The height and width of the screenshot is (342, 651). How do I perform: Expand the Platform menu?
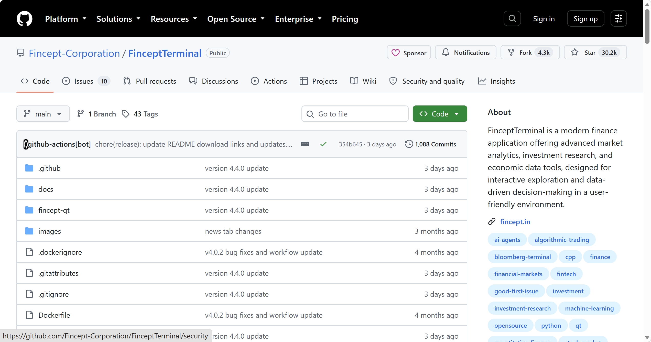coord(66,19)
